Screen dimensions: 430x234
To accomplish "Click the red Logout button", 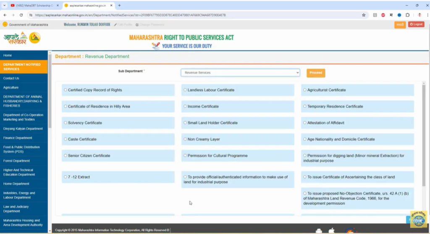I will tap(416, 25).
